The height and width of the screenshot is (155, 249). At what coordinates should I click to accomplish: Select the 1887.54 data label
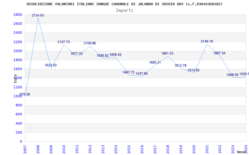[x=219, y=53]
